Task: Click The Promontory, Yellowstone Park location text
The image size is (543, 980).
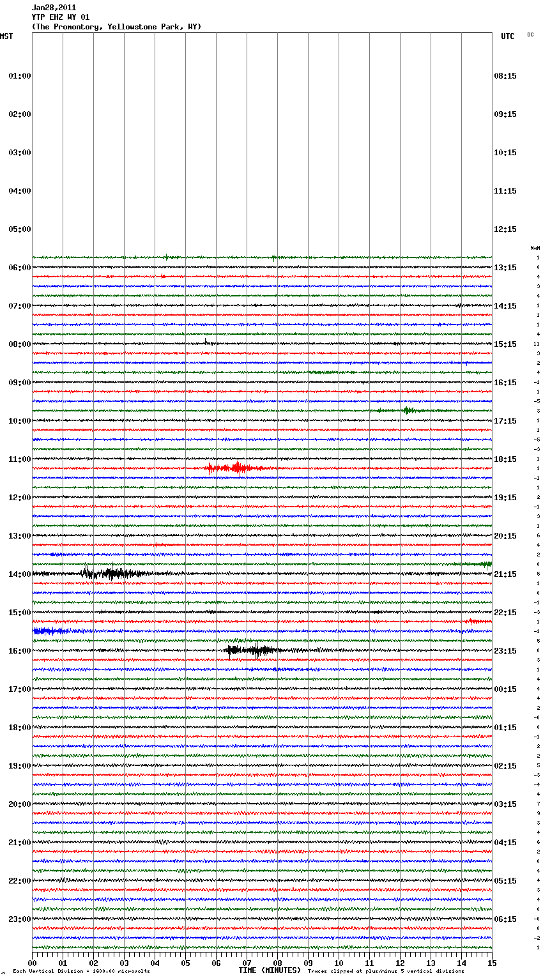Action: [116, 27]
